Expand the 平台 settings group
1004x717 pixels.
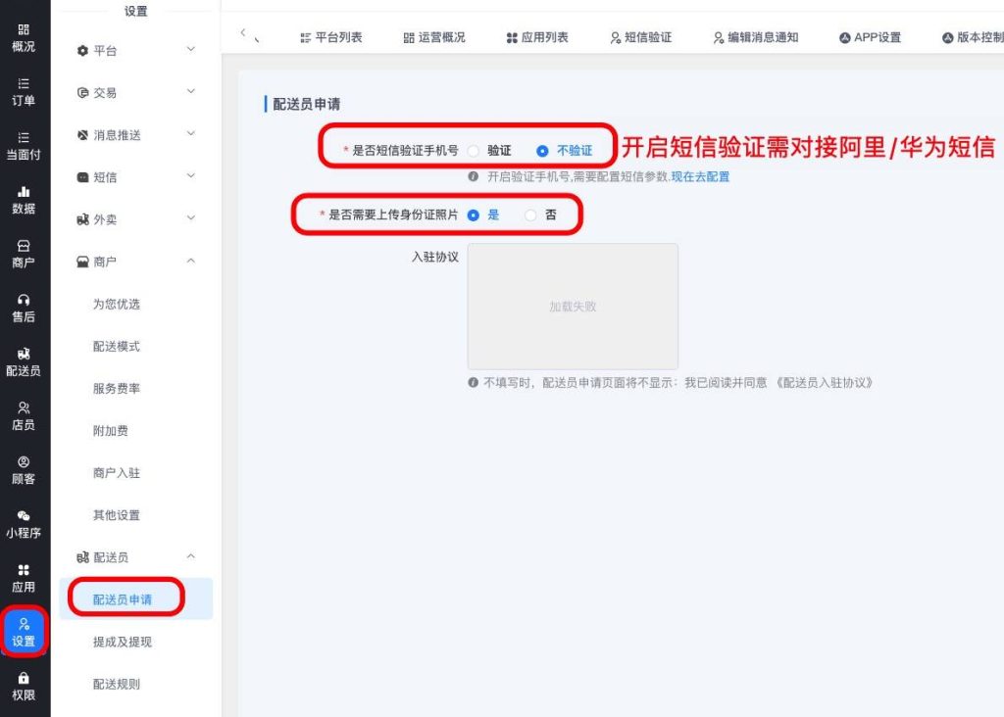[x=135, y=51]
